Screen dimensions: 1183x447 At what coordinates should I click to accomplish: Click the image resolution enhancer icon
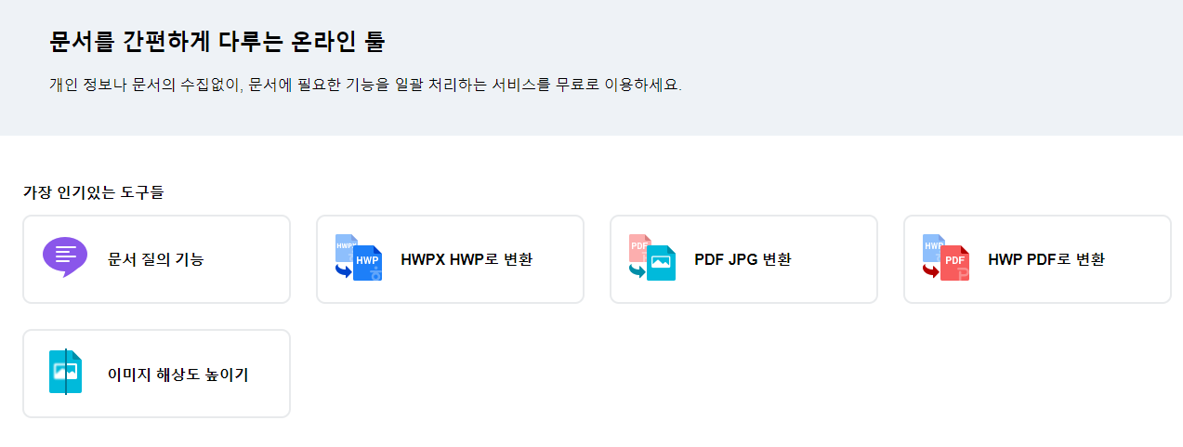click(65, 373)
